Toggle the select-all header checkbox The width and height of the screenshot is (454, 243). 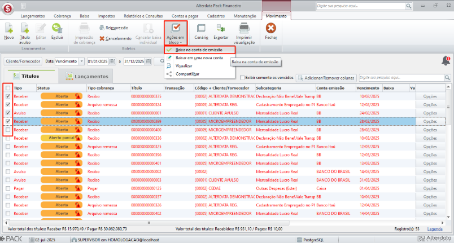pyautogui.click(x=8, y=88)
